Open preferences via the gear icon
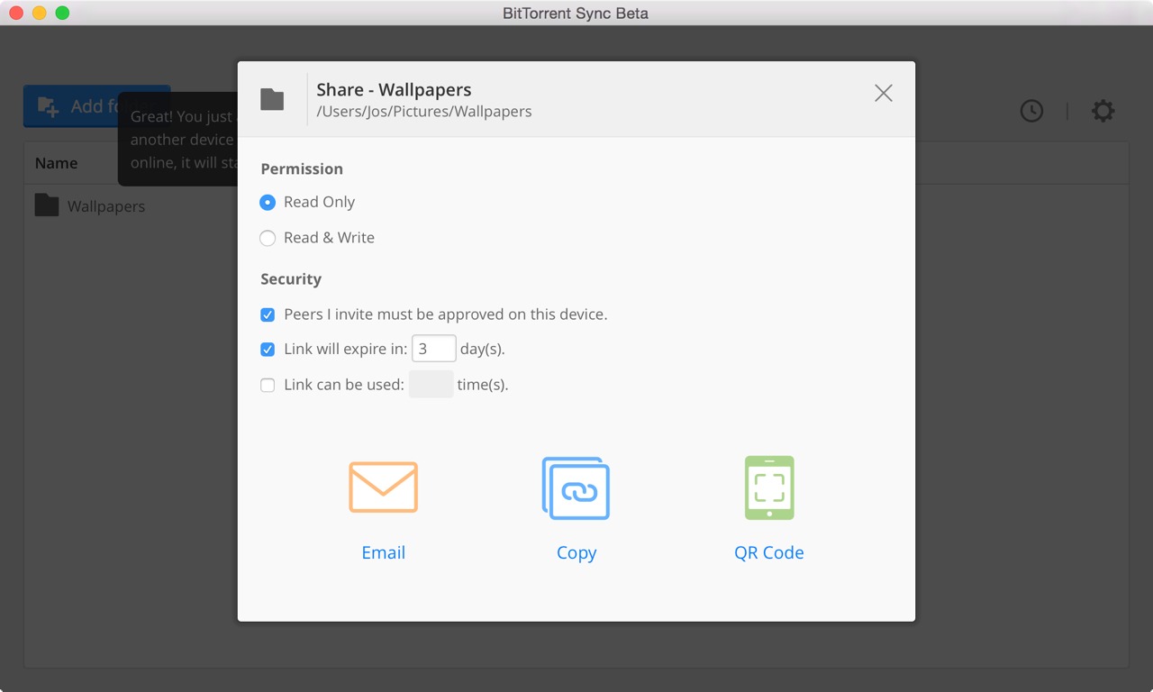This screenshot has width=1153, height=692. [1103, 111]
